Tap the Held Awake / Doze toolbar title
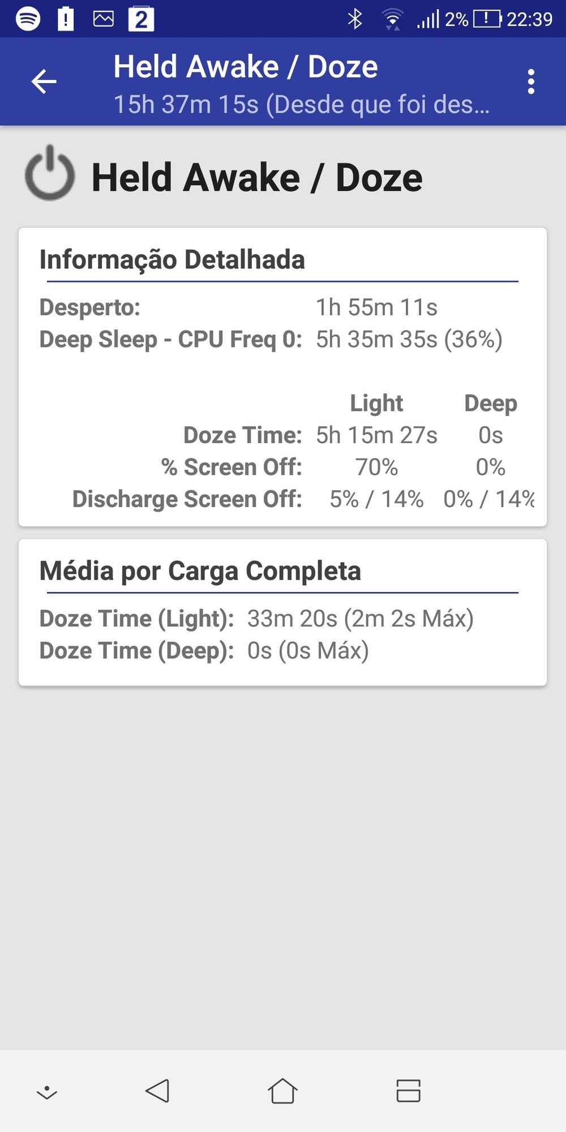The width and height of the screenshot is (566, 1132). (x=246, y=67)
